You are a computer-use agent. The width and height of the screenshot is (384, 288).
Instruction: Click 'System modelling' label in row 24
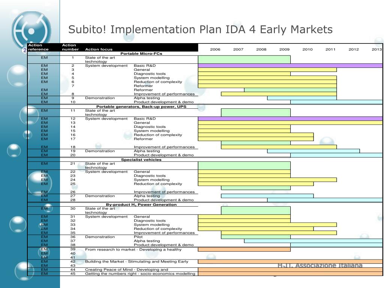point(151,180)
